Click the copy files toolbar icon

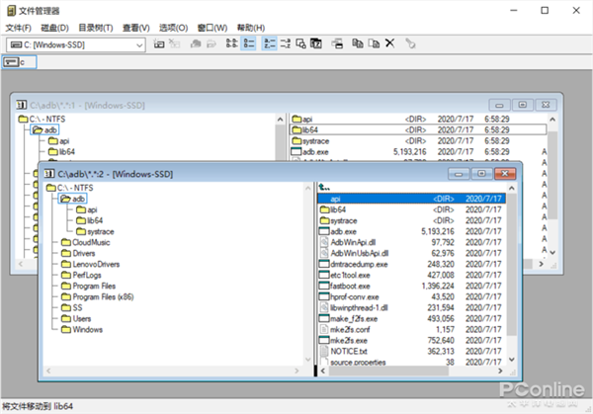[x=357, y=43]
